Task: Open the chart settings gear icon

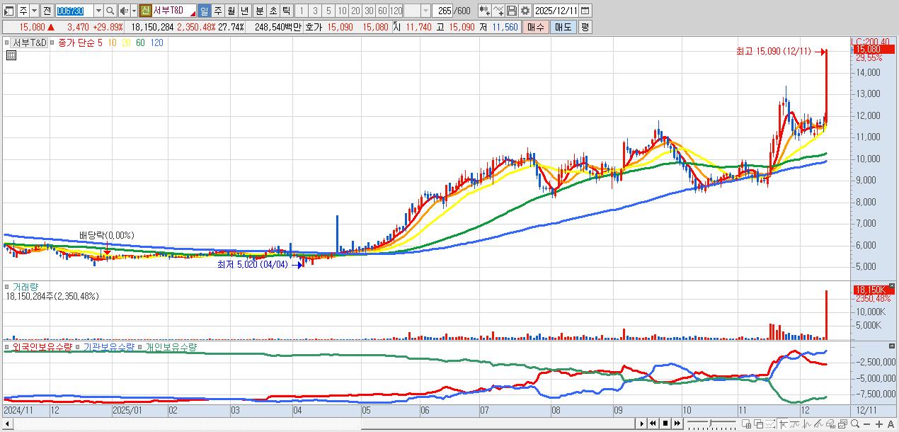Action: (525, 11)
